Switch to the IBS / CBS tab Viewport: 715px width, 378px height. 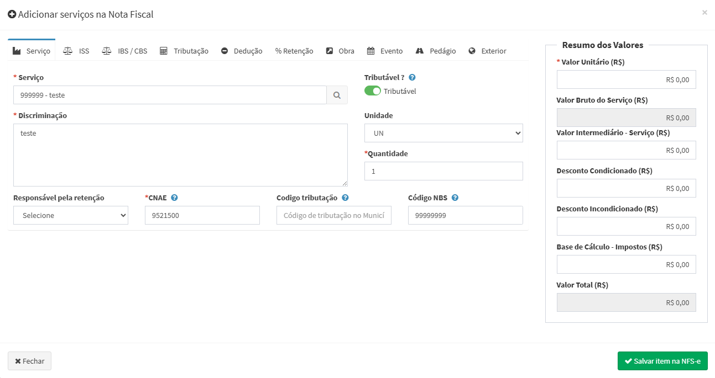[x=125, y=51]
